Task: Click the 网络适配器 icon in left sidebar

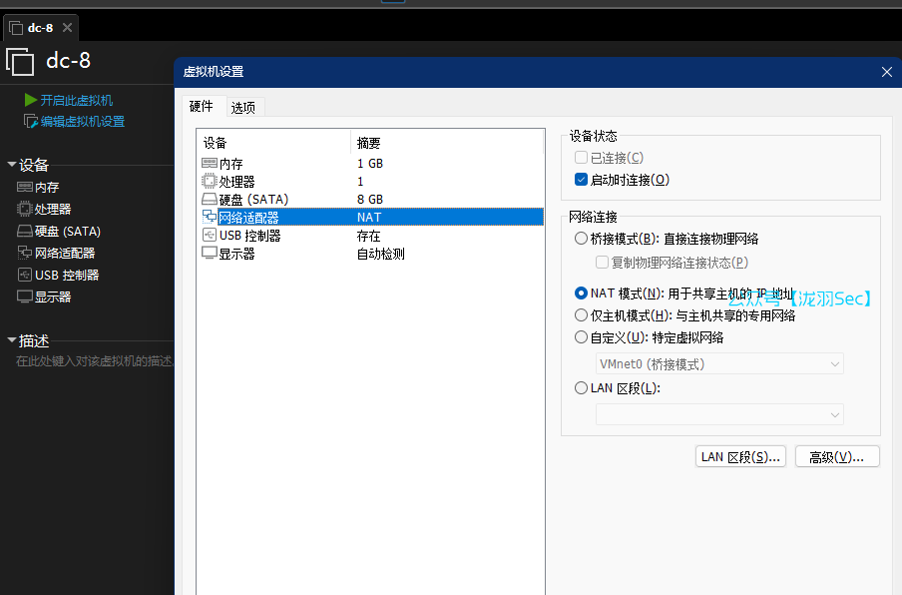Action: [x=25, y=253]
